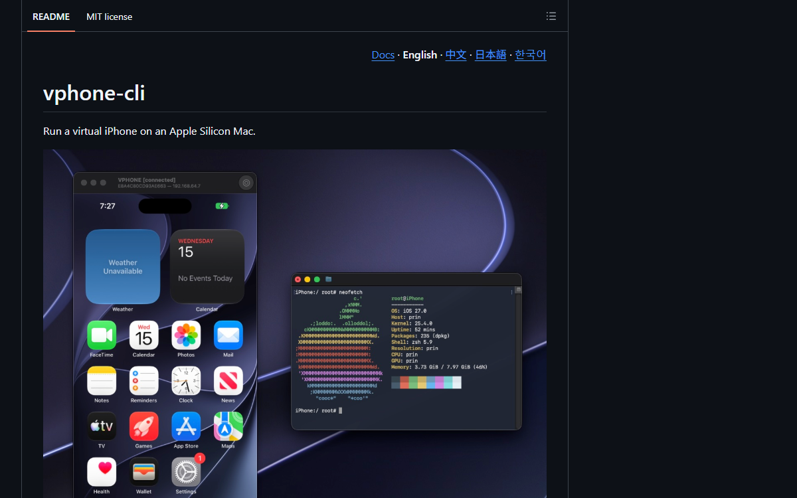Click the green battery charging indicator
This screenshot has height=498, width=797.
[222, 206]
